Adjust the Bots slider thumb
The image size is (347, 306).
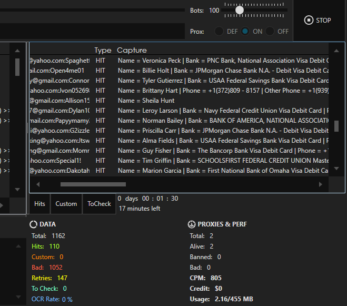click(x=240, y=10)
